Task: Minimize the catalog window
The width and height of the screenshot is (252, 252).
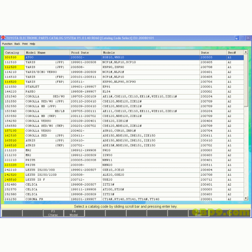Action: (x=237, y=38)
